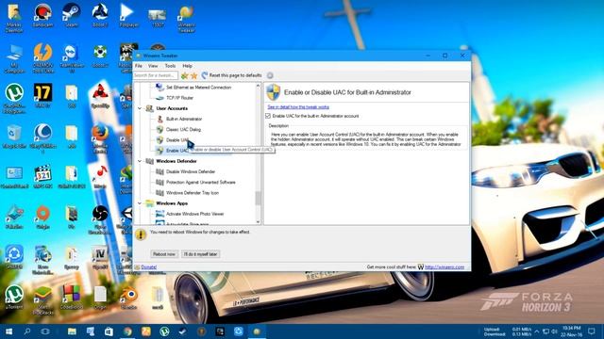This screenshot has height=339, width=604.
Task: Open the View menu
Action: point(153,66)
